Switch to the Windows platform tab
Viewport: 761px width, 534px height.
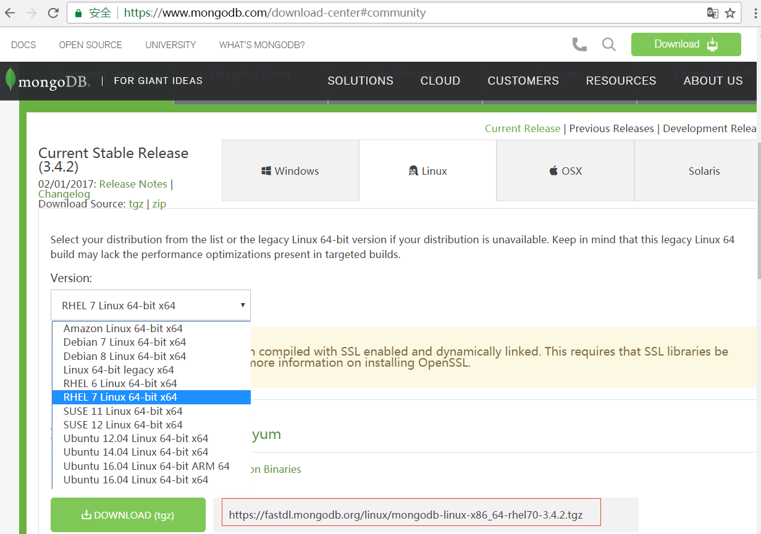290,171
